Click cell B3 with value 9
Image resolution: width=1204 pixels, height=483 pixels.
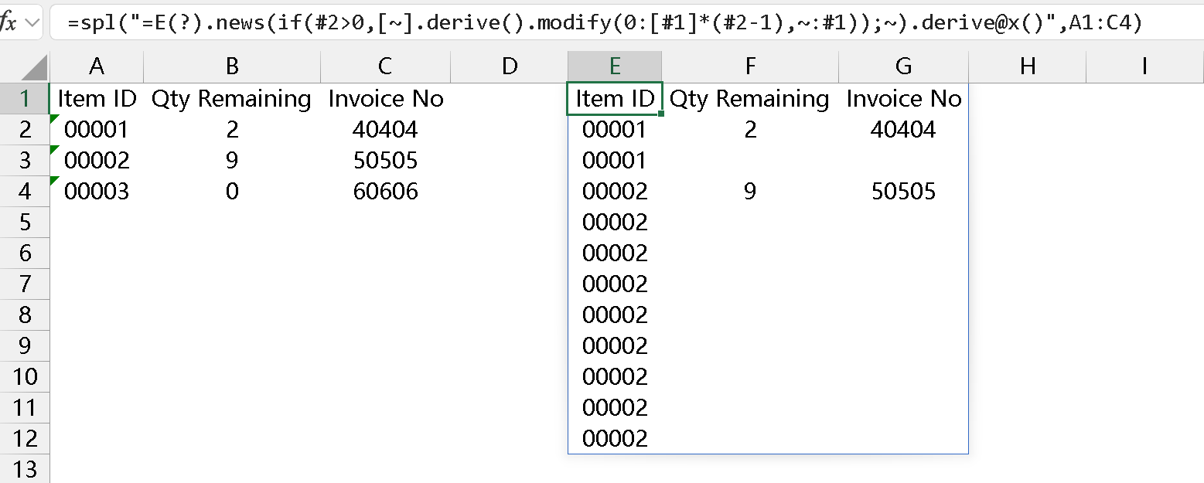[231, 161]
